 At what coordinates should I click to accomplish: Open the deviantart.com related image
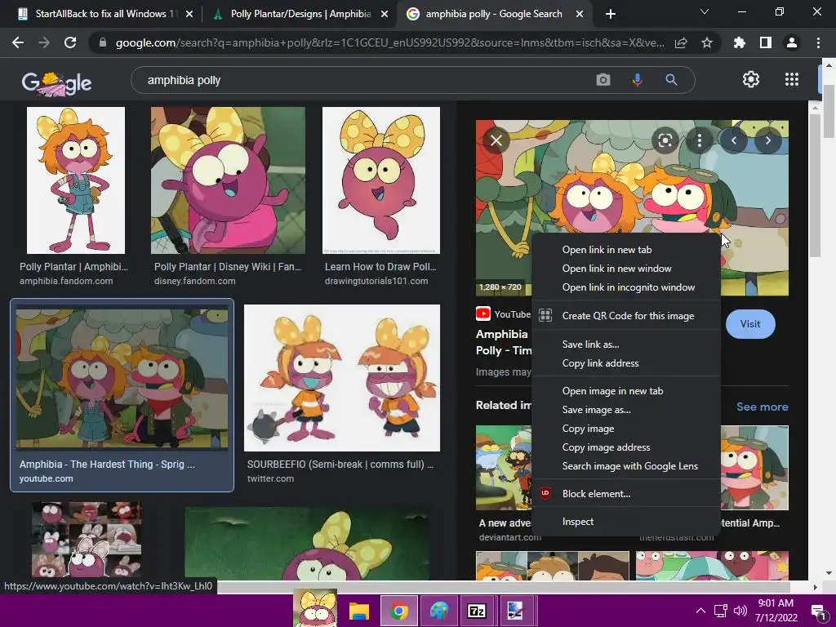[x=504, y=468]
